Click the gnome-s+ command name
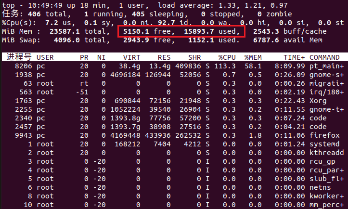The image size is (348, 209). pos(327,75)
